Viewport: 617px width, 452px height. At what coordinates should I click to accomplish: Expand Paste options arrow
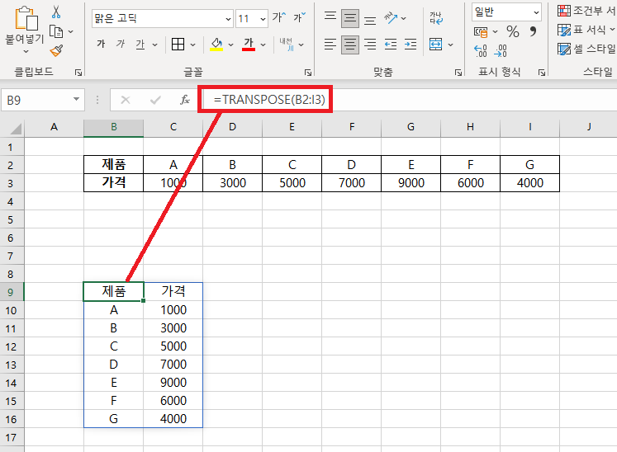tap(26, 51)
